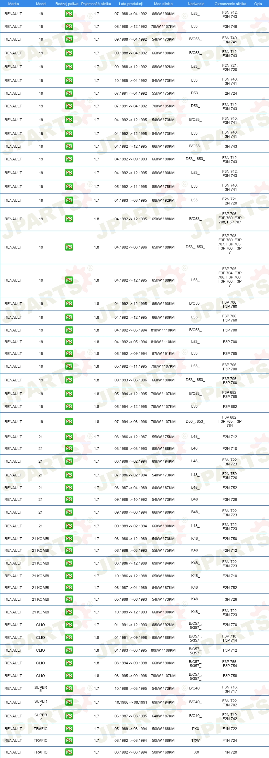
Task: Click the date cell 10.1986 -> 08.1991
Action: pyautogui.click(x=131, y=702)
